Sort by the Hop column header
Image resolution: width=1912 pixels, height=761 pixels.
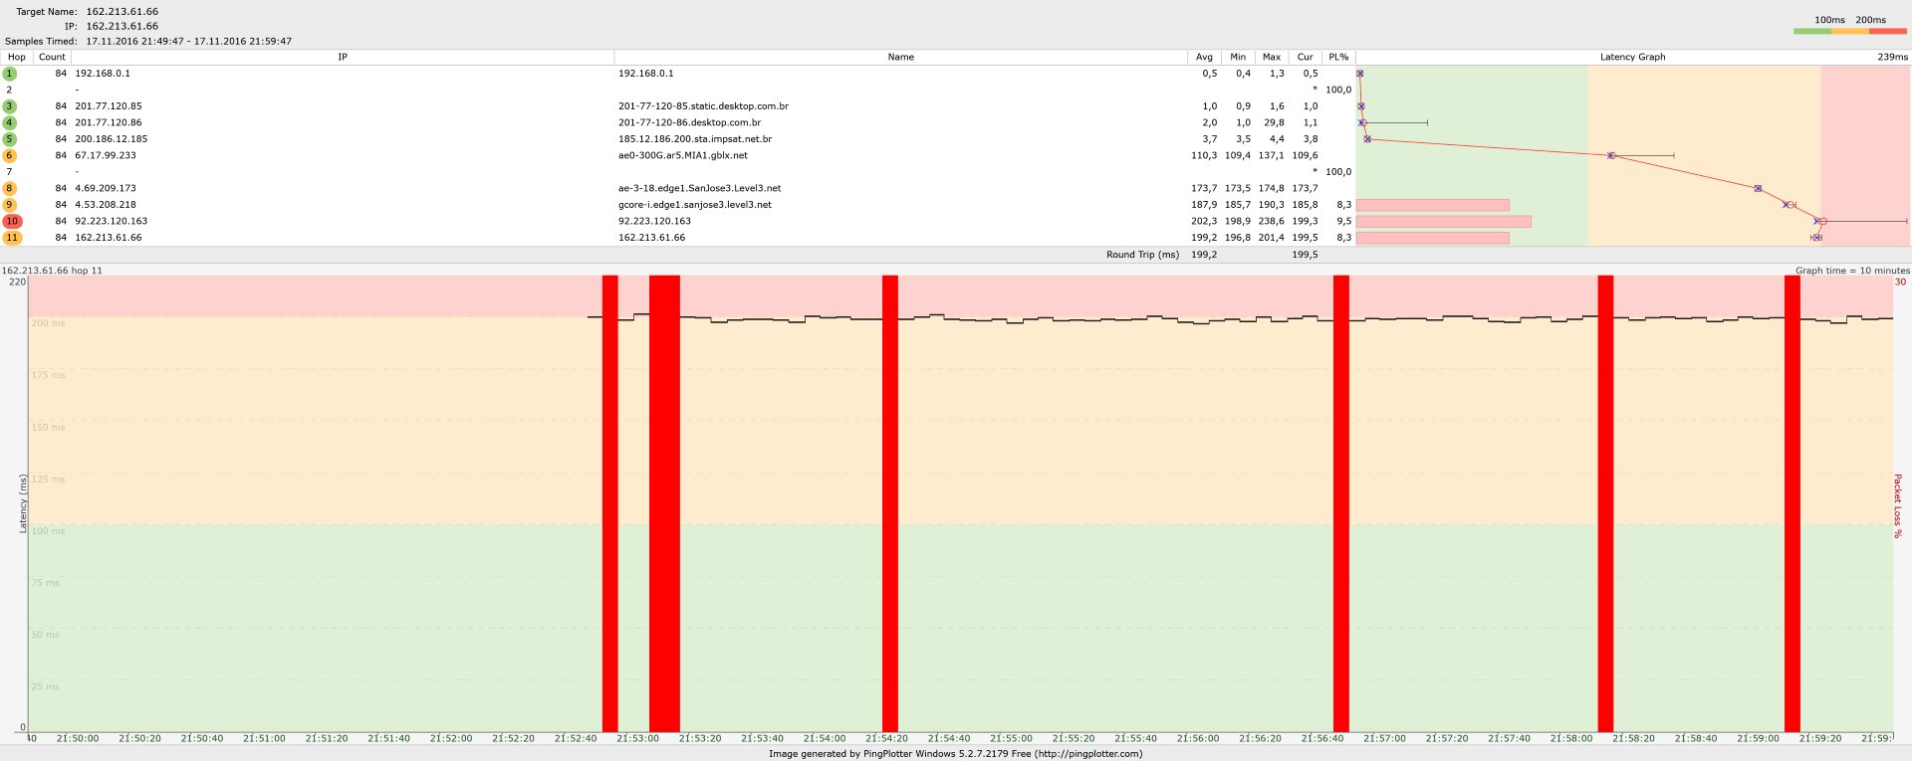(x=17, y=57)
